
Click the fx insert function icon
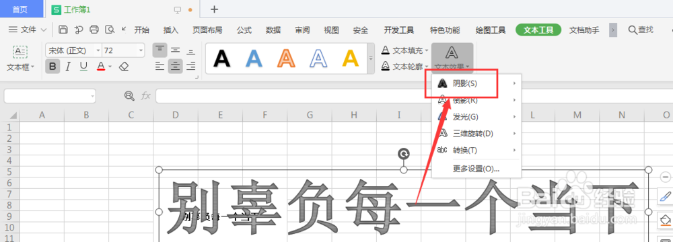(x=145, y=95)
